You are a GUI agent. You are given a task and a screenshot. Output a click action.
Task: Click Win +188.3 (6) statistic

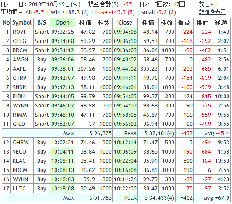[70, 12]
